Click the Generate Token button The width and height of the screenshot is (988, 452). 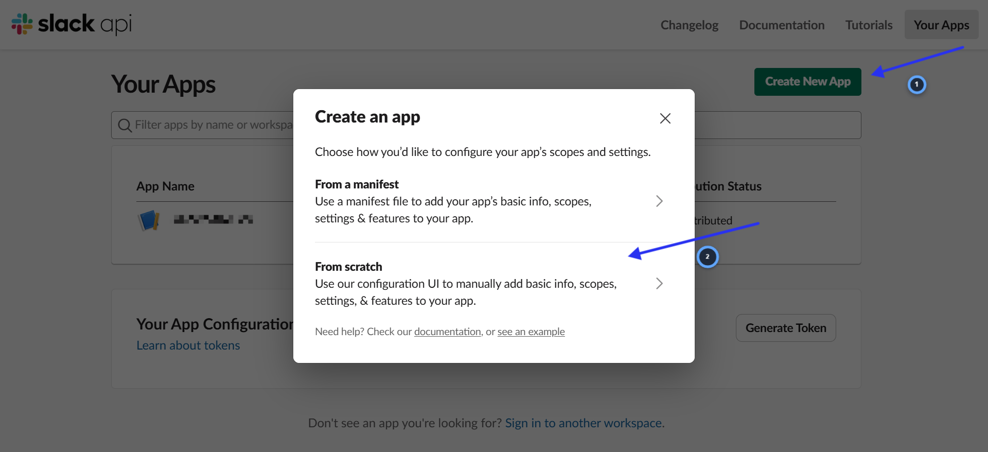pyautogui.click(x=786, y=328)
